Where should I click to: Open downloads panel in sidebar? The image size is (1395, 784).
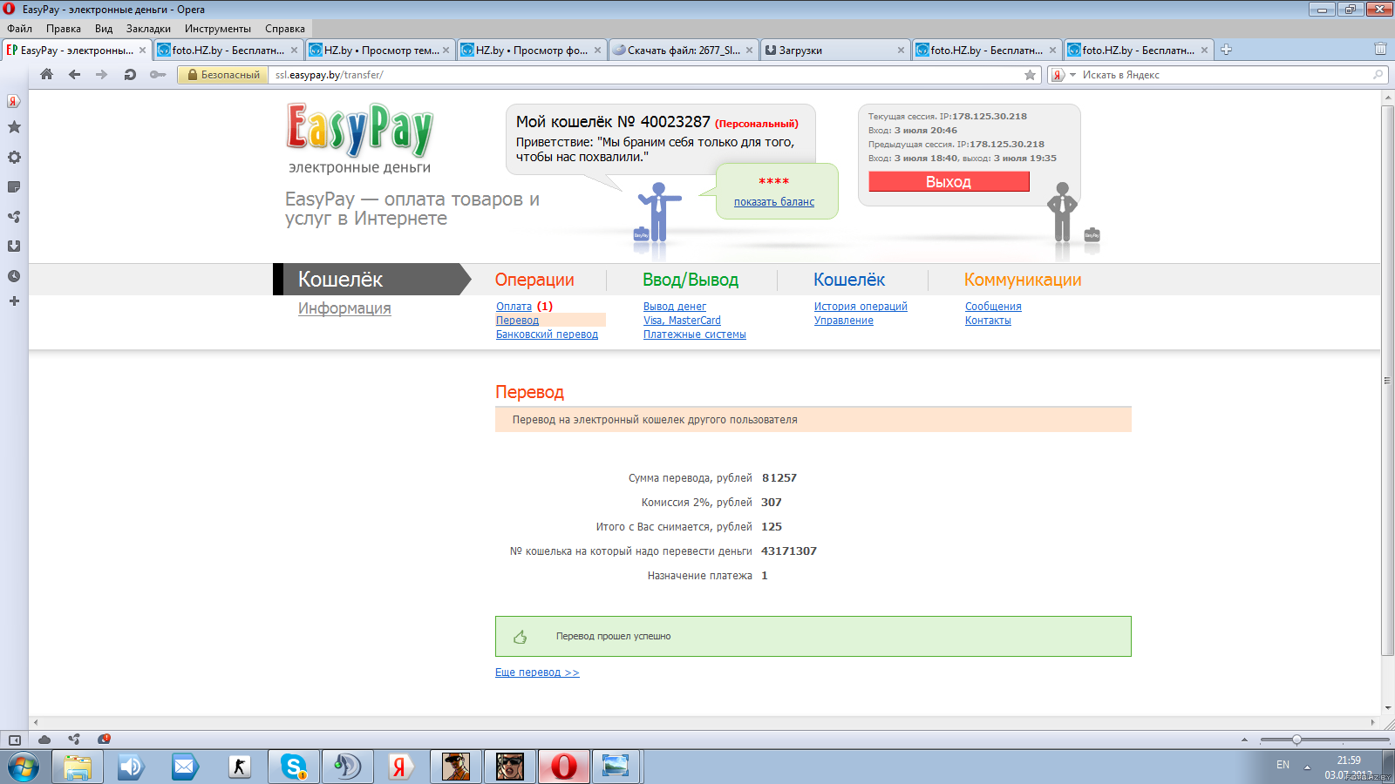14,247
